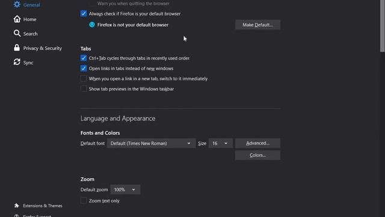The width and height of the screenshot is (385, 217).
Task: Click the page vertical scrollbar thumb
Action: point(383,26)
